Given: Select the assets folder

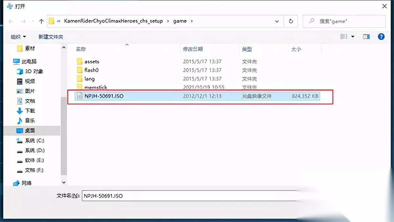Looking at the screenshot, I should point(92,61).
